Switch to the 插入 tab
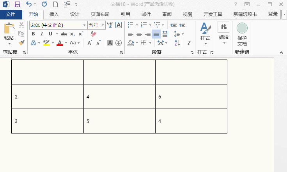 click(54, 14)
